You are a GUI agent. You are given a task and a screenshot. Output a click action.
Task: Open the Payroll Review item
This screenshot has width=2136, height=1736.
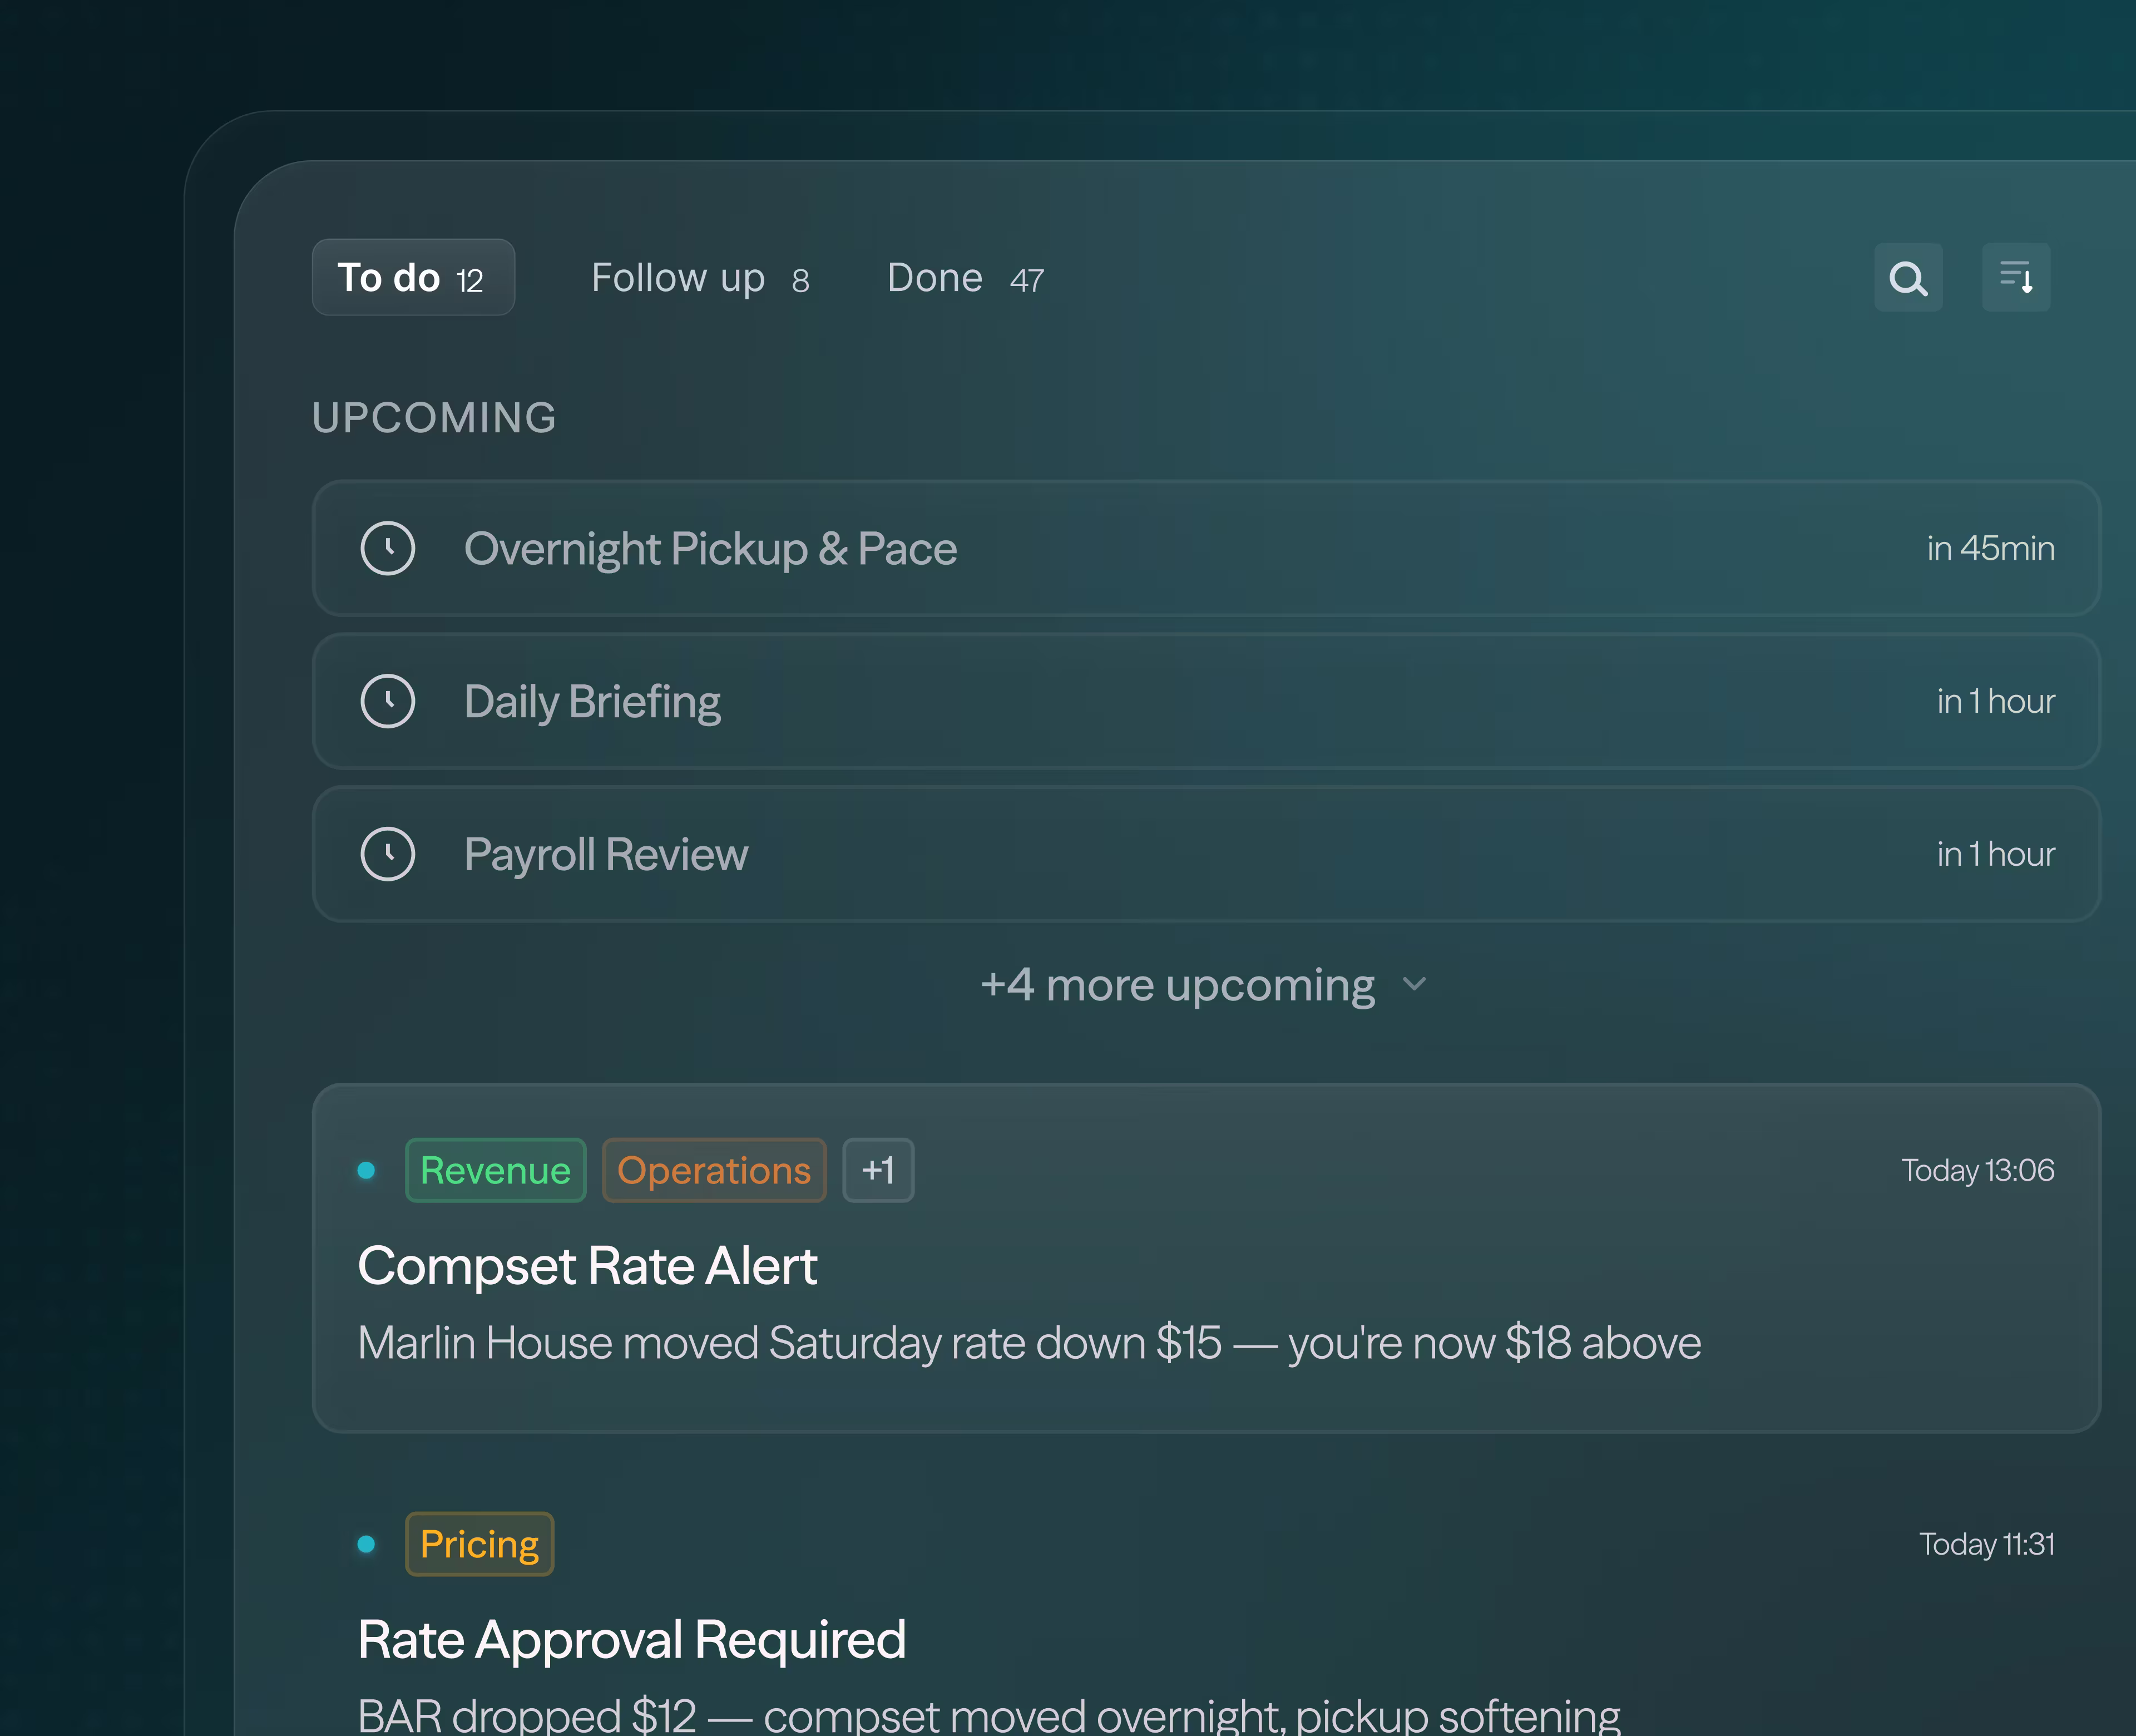click(x=1207, y=854)
